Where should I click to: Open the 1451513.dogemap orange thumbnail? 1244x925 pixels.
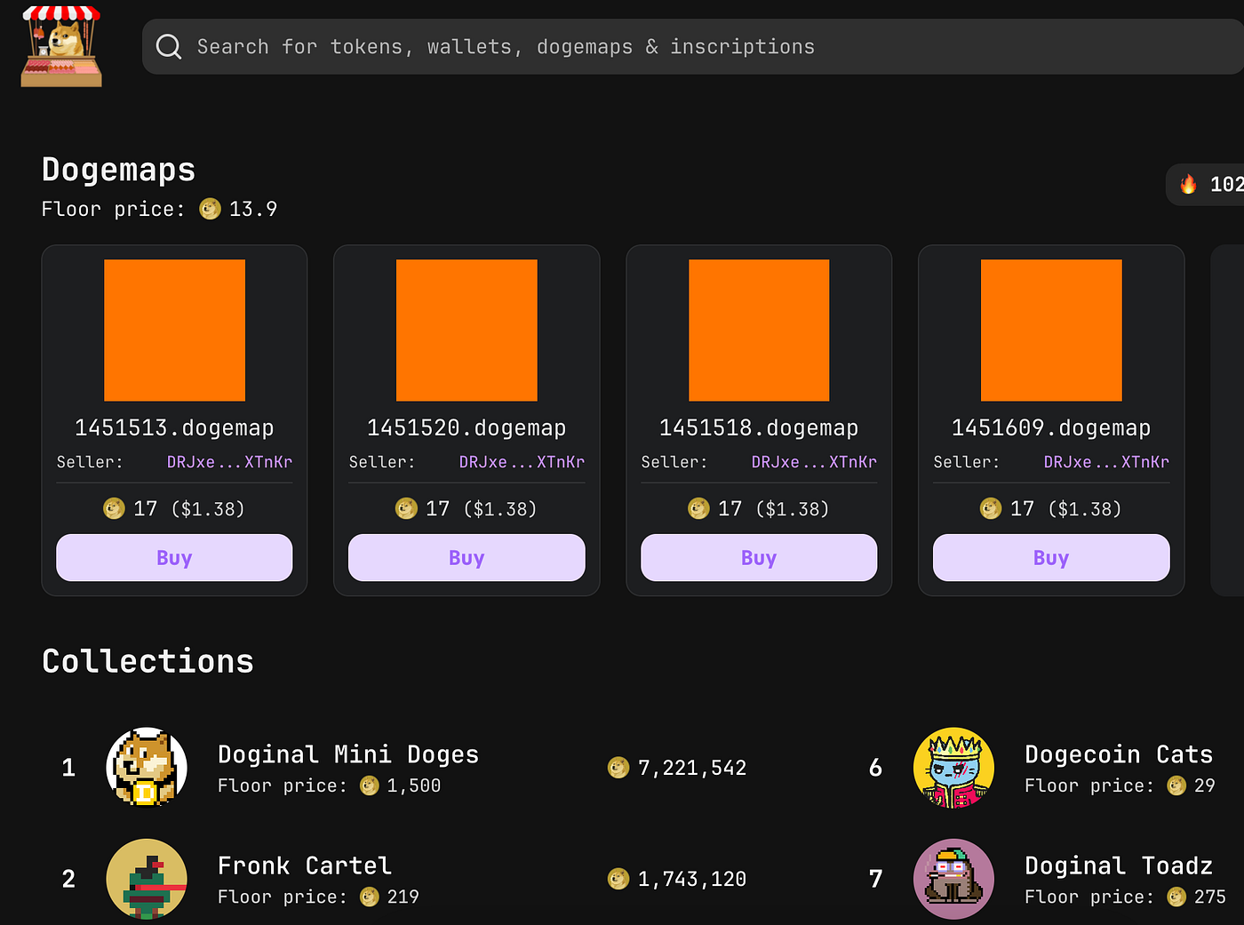point(174,330)
